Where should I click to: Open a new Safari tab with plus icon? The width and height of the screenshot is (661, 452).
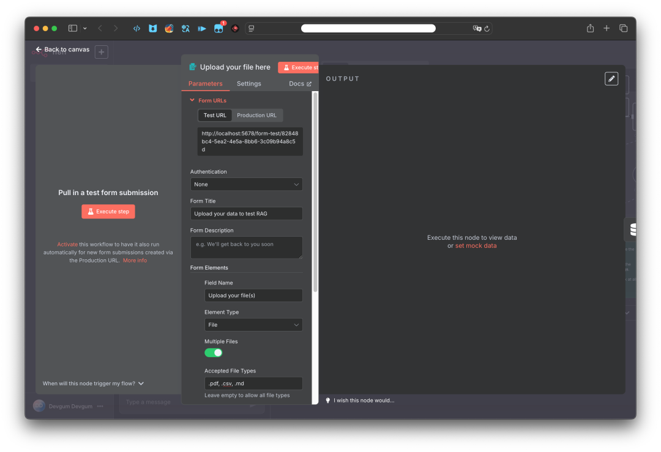click(607, 28)
